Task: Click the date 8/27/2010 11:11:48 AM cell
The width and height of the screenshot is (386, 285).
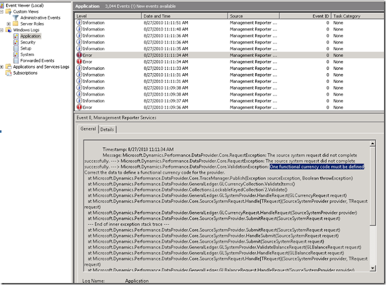Action: pos(165,29)
